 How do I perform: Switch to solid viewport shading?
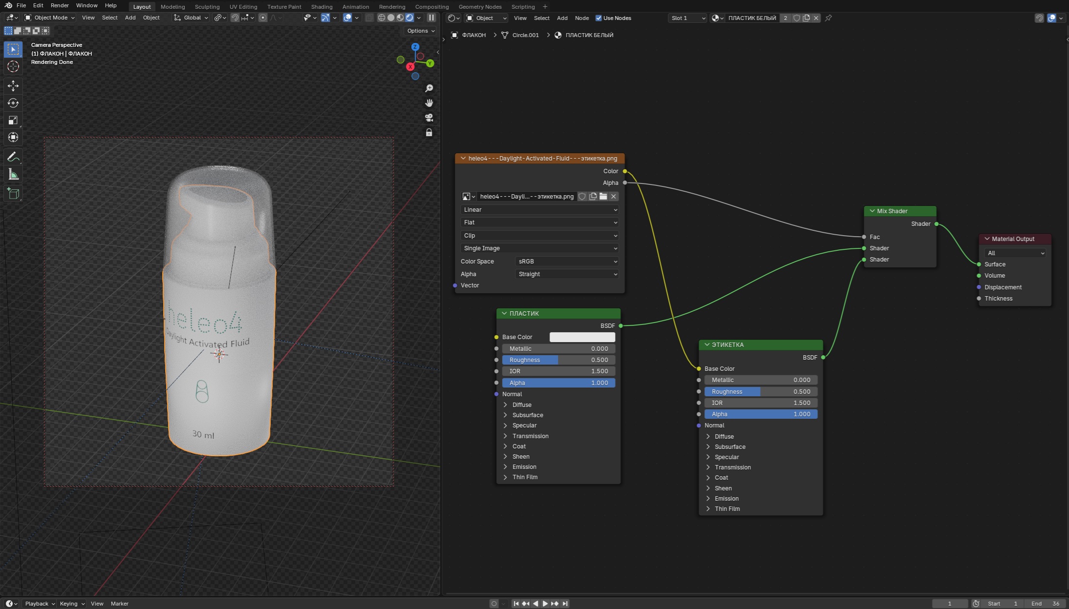pyautogui.click(x=391, y=18)
